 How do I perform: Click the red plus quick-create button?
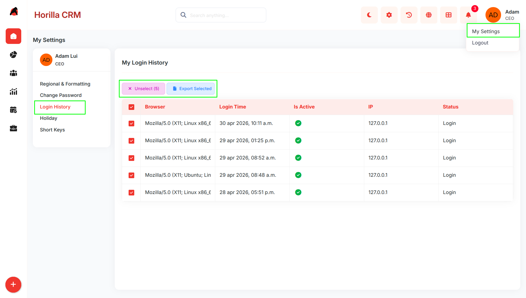(x=13, y=285)
